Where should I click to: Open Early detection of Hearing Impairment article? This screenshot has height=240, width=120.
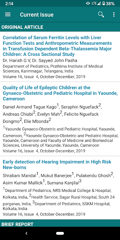tap(57, 165)
